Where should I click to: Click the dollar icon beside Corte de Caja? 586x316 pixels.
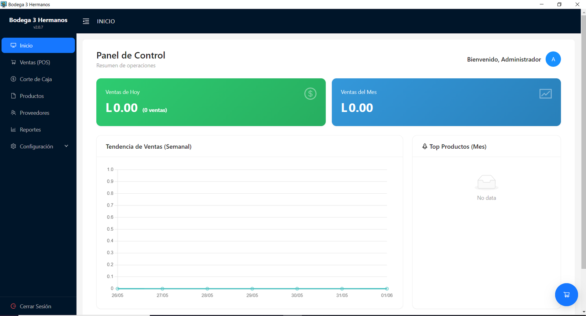click(14, 79)
